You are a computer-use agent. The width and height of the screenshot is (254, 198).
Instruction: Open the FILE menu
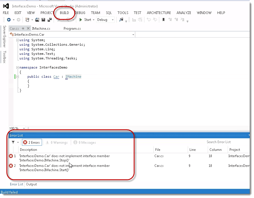(x=6, y=13)
